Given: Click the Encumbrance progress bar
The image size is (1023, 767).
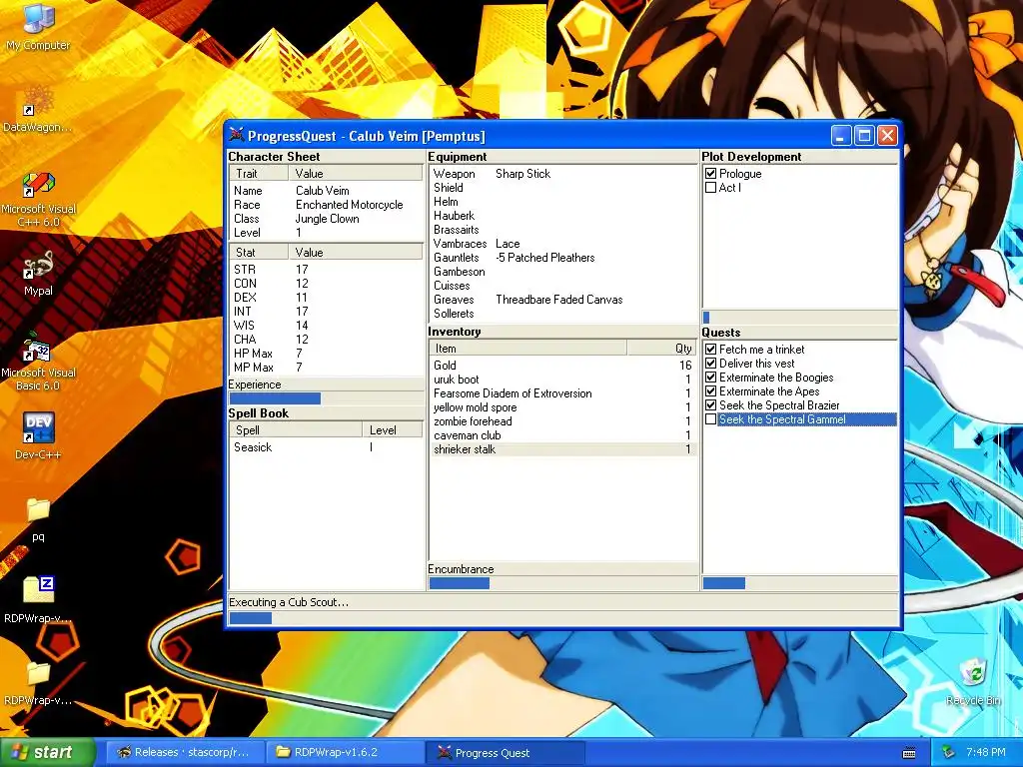Looking at the screenshot, I should click(562, 583).
